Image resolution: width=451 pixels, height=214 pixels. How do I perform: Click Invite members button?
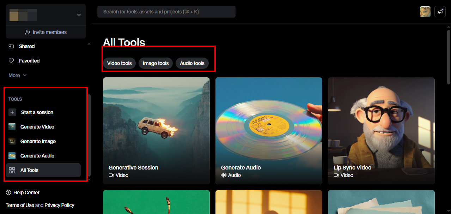point(46,32)
